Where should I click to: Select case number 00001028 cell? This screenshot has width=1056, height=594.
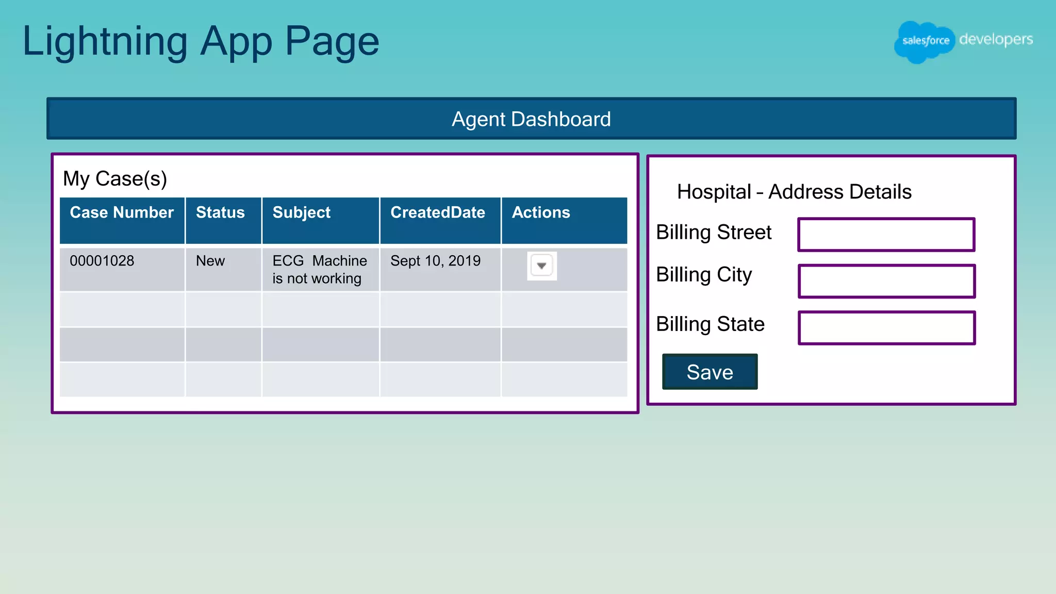point(122,270)
